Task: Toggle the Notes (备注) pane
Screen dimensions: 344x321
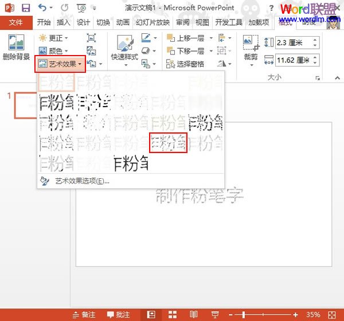Action: 84,315
